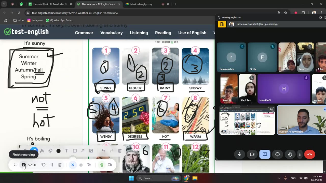Open the Vocabulary menu on test-english
The height and width of the screenshot is (183, 326).
pos(112,33)
